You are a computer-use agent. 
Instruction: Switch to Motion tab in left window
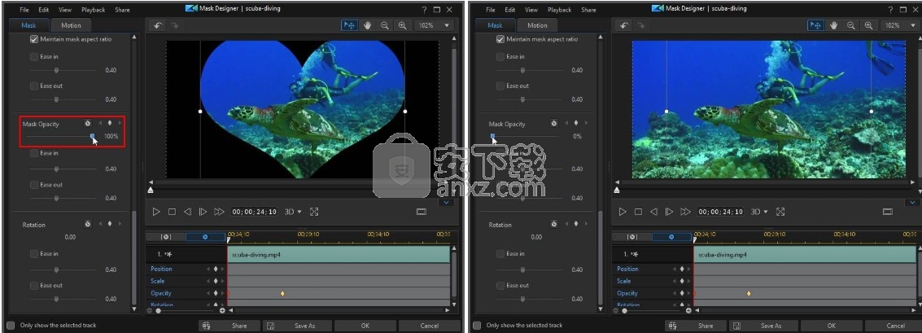point(71,25)
